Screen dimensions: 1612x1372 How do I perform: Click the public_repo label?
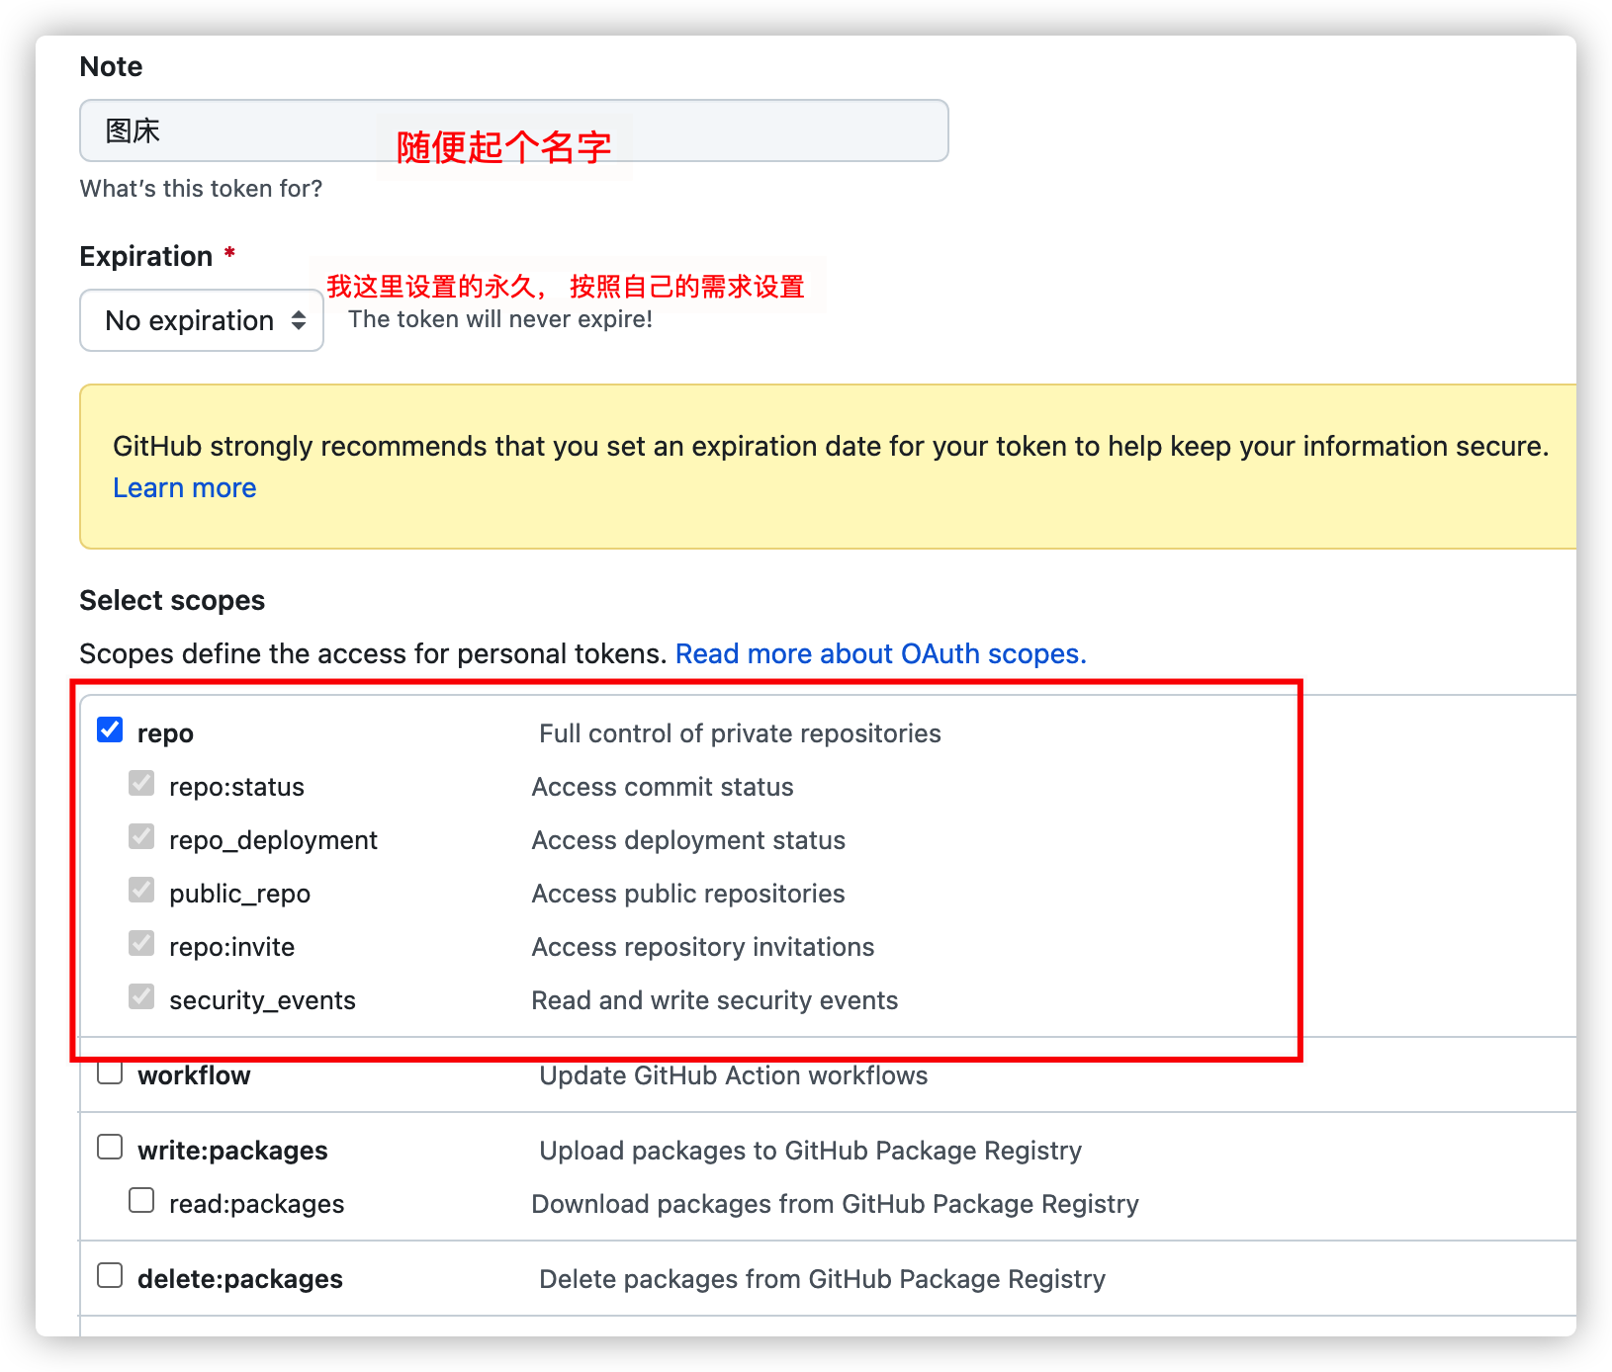tap(239, 894)
